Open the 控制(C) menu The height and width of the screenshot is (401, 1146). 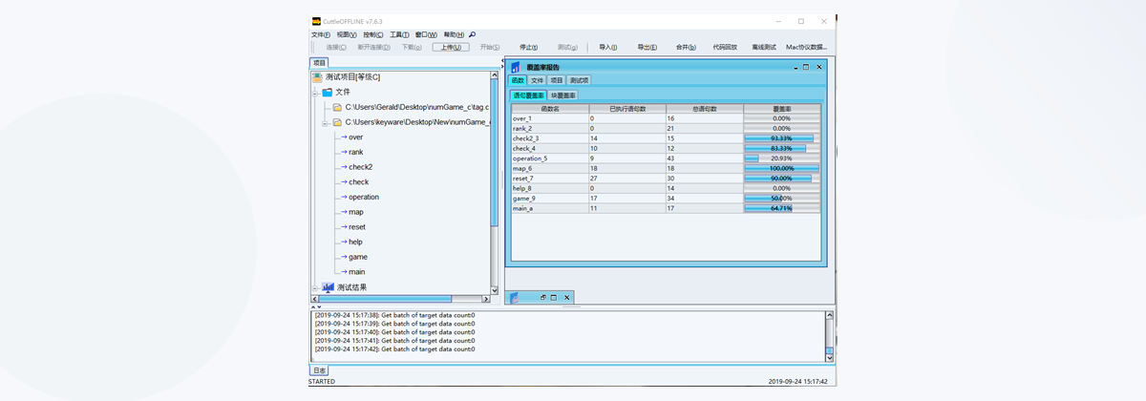coord(373,34)
